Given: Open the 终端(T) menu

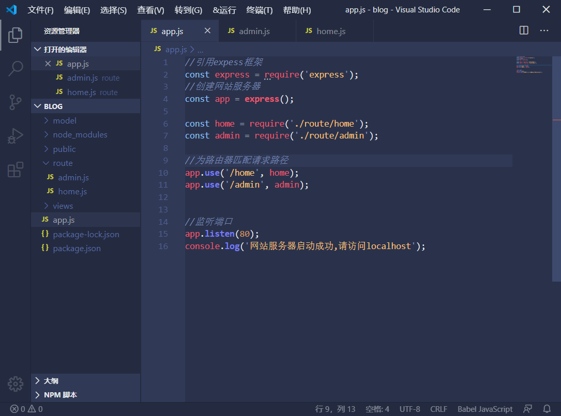Looking at the screenshot, I should (260, 10).
